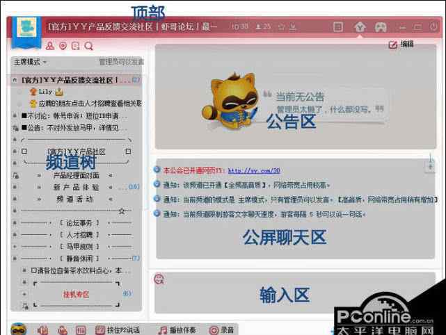Enter the 频道活动 channel
The image size is (446, 335).
tap(75, 199)
